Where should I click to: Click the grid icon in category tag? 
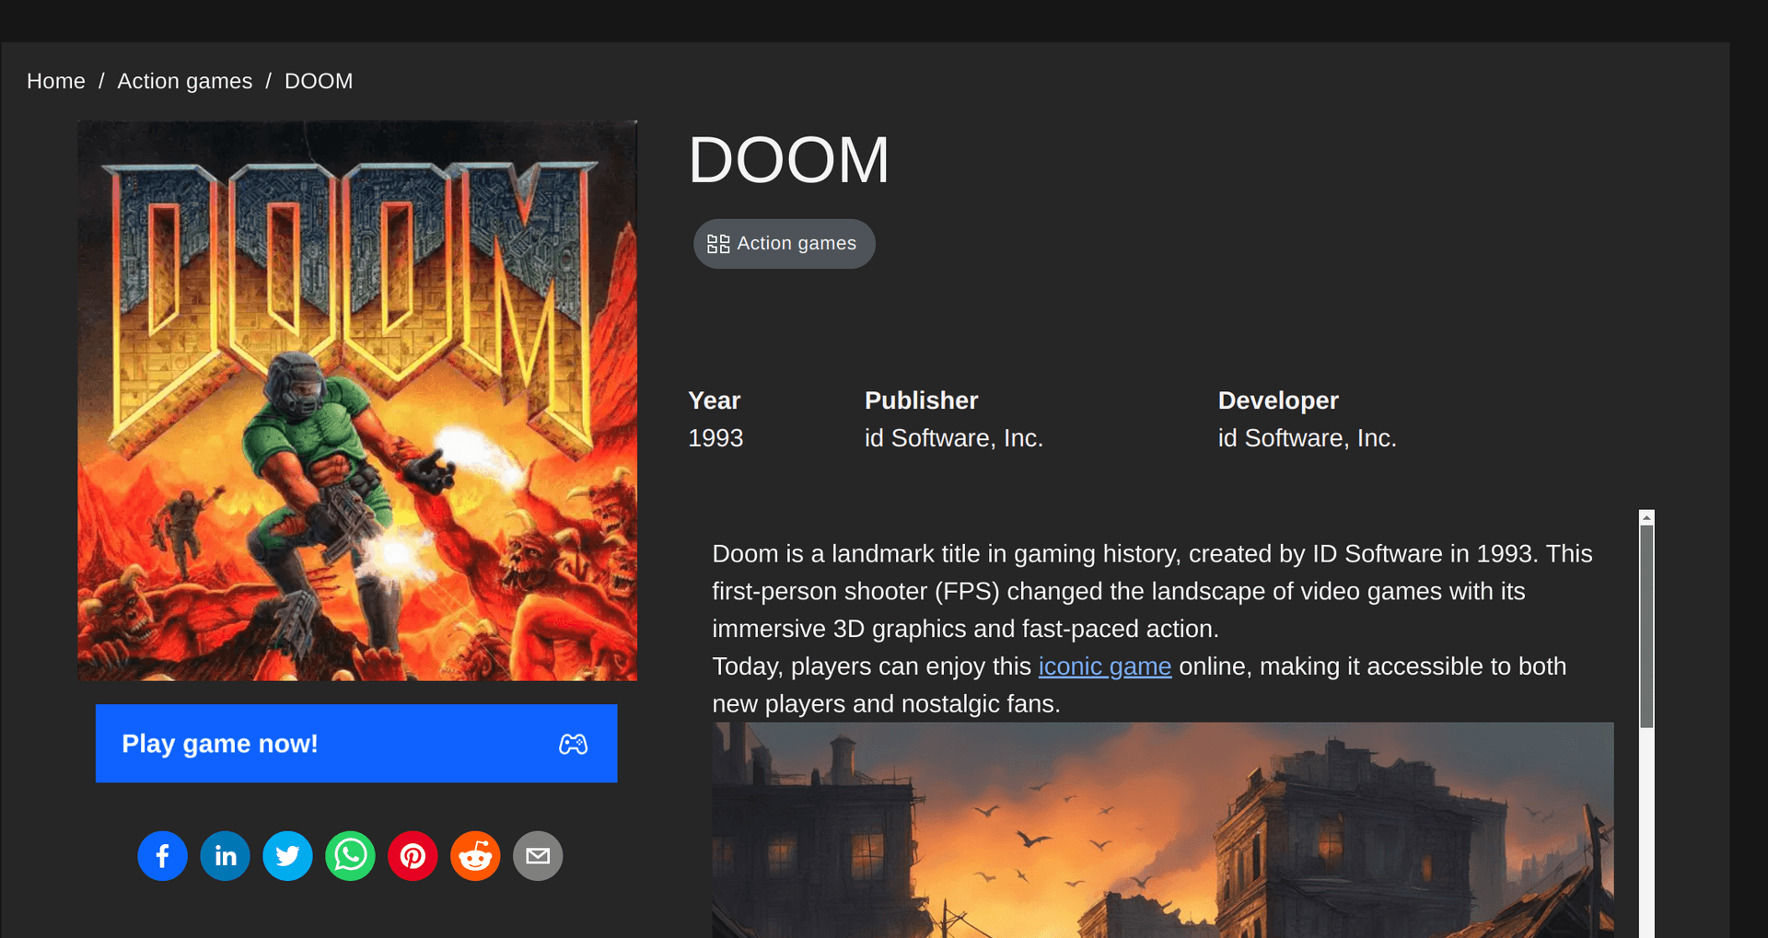point(718,244)
